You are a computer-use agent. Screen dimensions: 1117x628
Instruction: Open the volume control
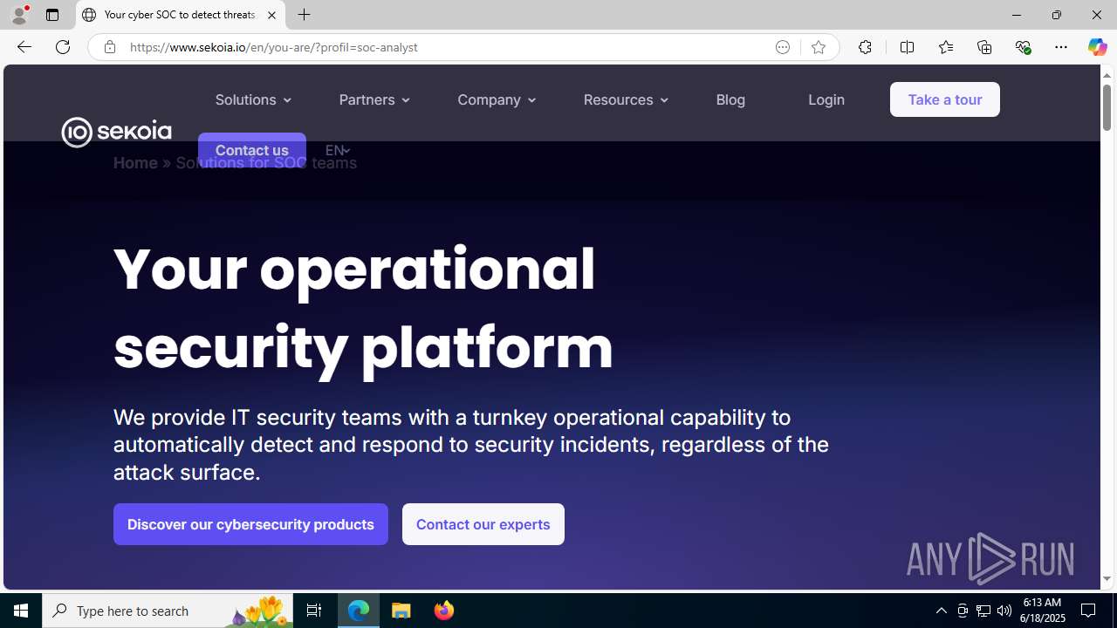(x=1004, y=611)
